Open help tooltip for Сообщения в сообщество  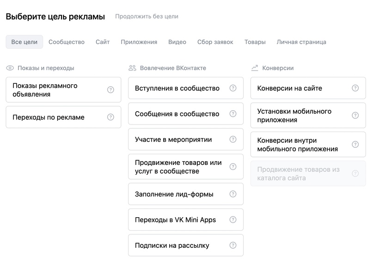coord(233,113)
